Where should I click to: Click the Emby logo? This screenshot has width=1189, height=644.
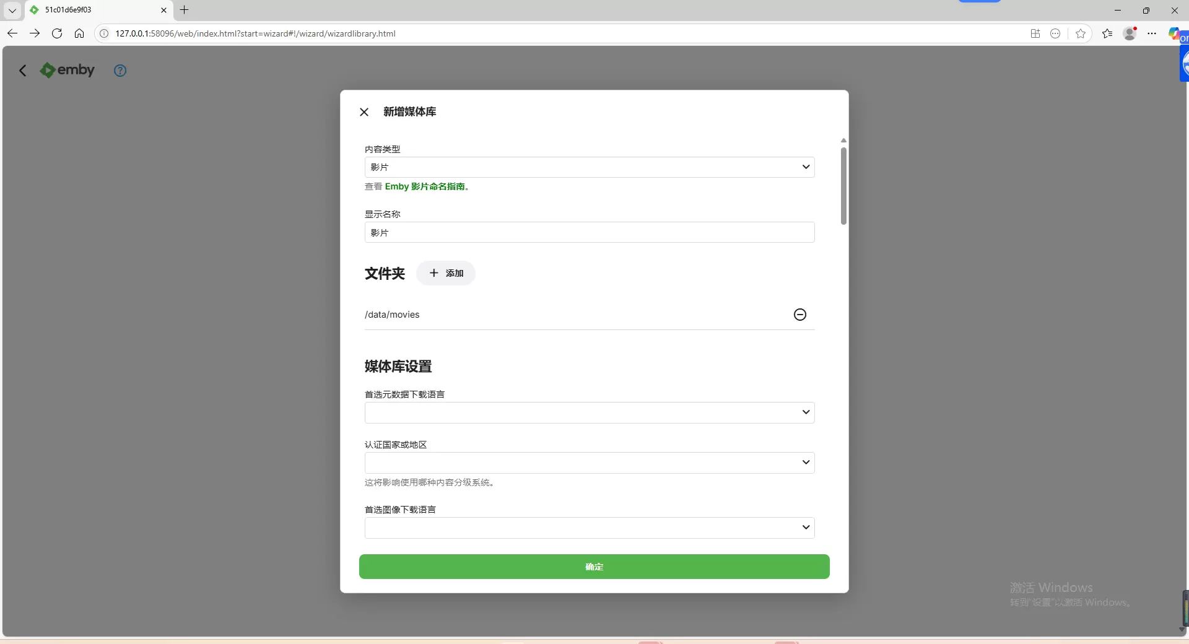click(x=68, y=71)
